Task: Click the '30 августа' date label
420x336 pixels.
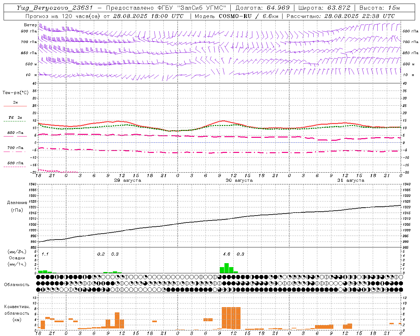Action: [x=239, y=180]
